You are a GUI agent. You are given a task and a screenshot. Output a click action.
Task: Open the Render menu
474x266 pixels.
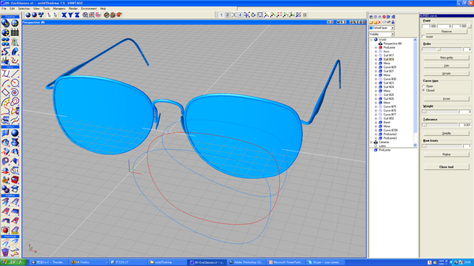[73, 8]
